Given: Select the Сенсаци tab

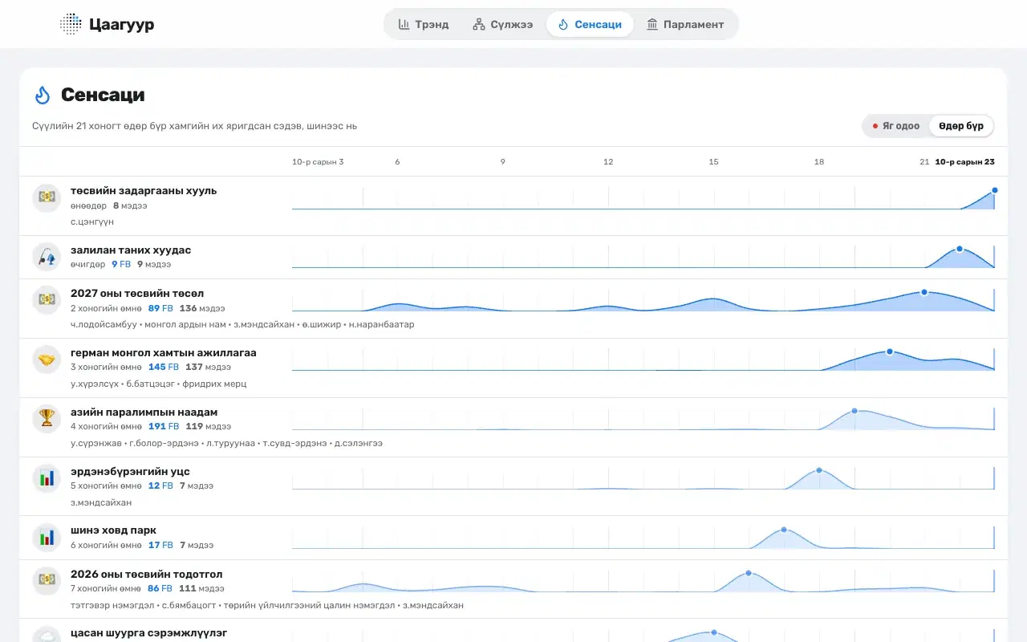Looking at the screenshot, I should point(590,24).
